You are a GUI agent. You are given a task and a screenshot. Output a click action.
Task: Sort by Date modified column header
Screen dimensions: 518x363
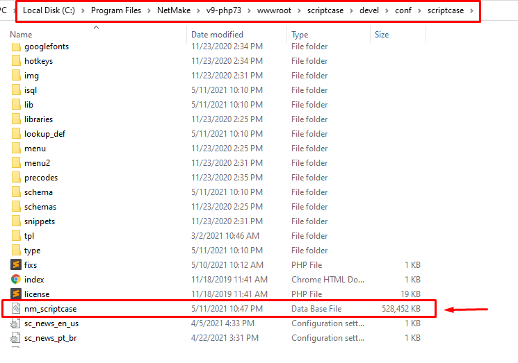point(217,35)
